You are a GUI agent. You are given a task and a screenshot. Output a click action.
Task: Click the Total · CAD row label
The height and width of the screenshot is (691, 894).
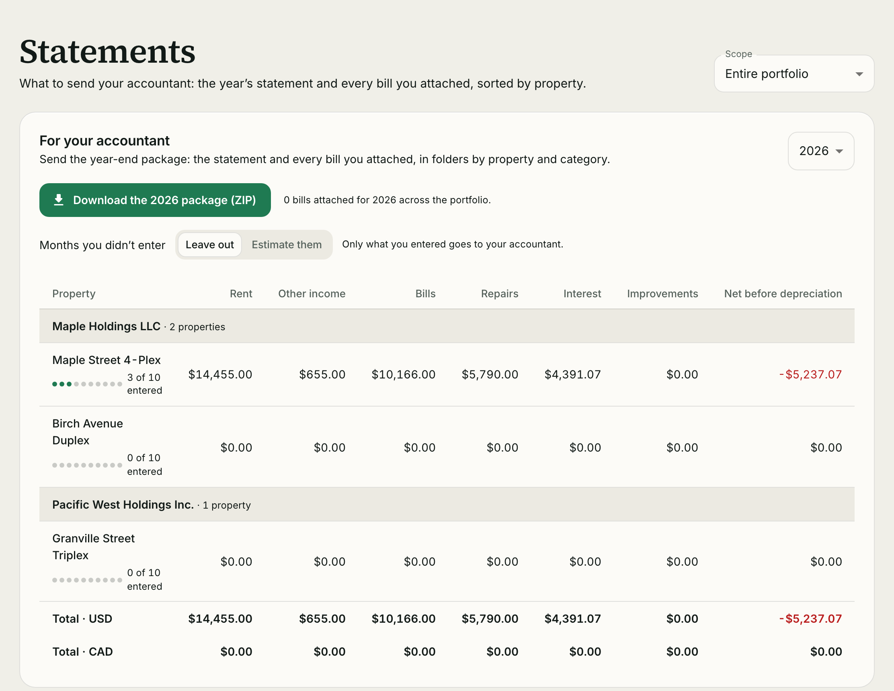click(x=82, y=651)
